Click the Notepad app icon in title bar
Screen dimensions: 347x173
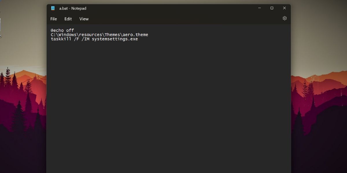pos(53,8)
